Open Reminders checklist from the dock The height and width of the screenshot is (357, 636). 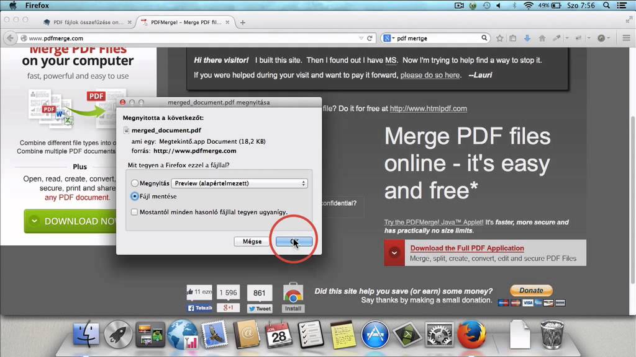[311, 334]
